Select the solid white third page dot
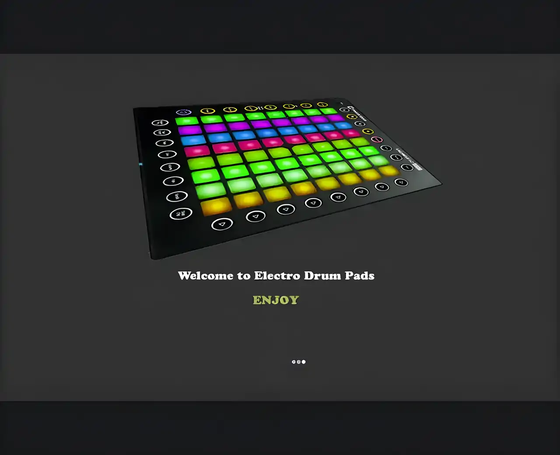560x455 pixels. 304,362
